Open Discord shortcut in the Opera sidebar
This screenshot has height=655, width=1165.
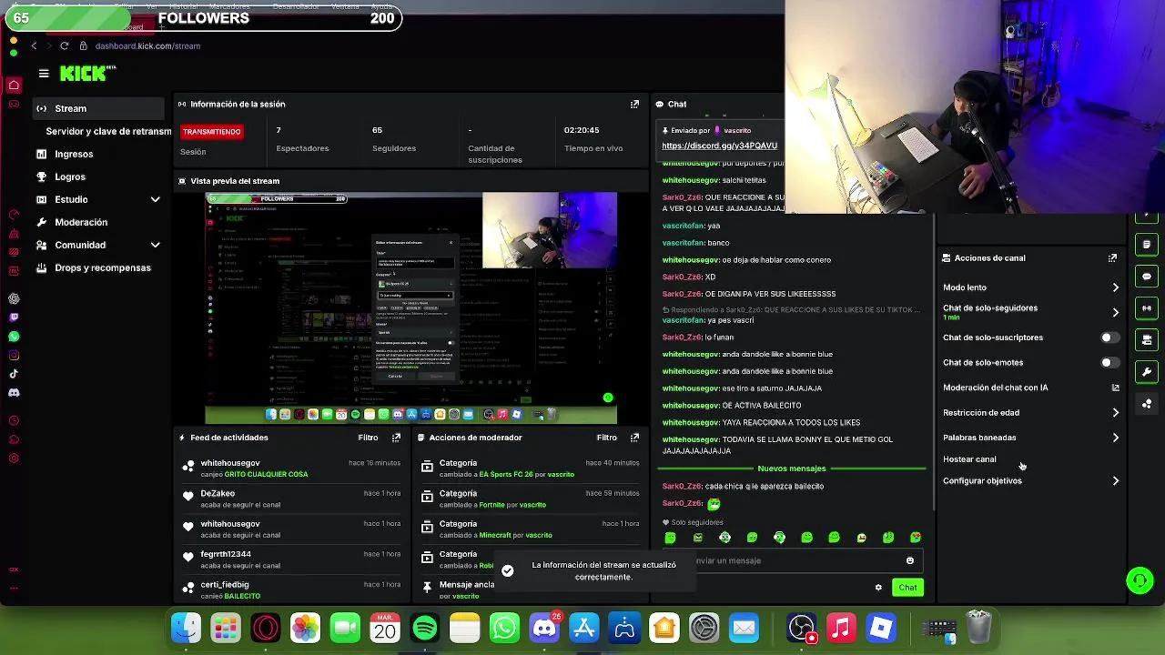(x=14, y=393)
